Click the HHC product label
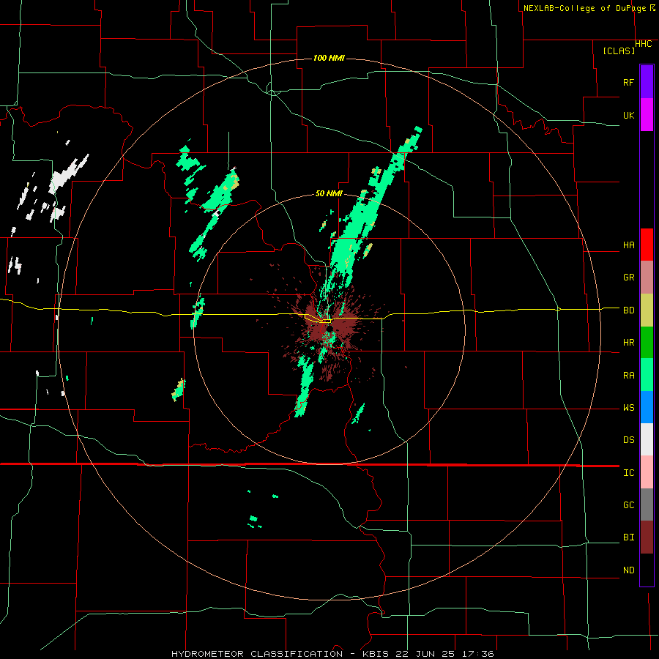 tap(644, 44)
